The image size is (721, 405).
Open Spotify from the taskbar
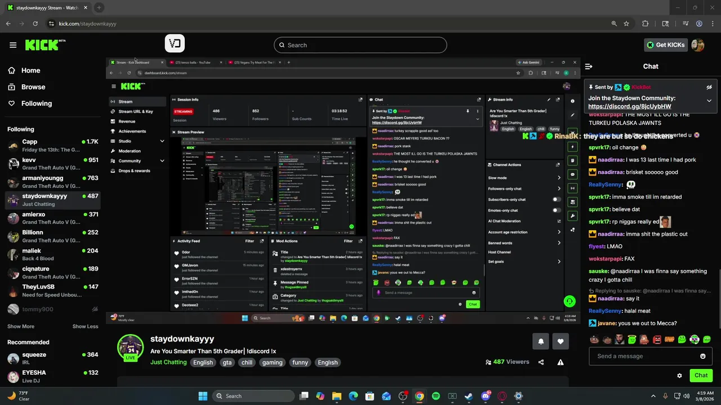[436, 396]
